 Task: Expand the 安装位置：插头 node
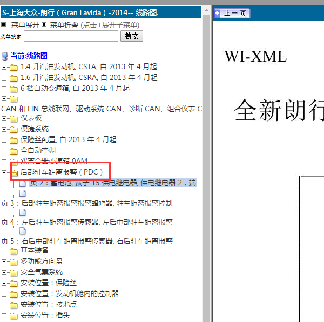pos(4,316)
